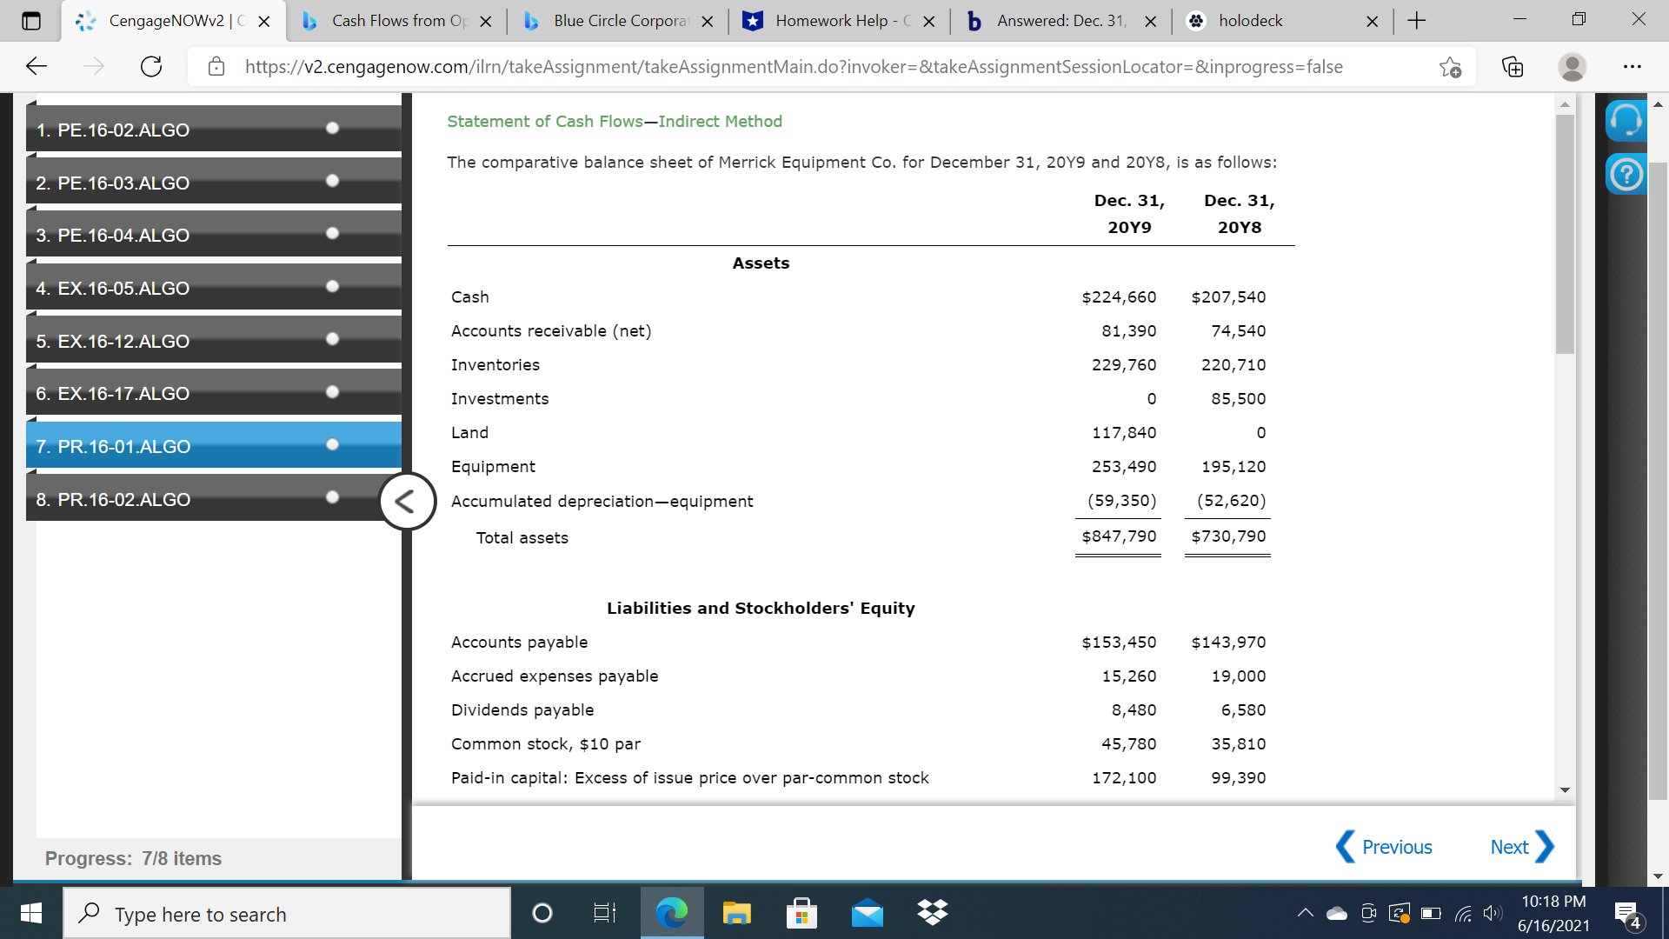
Task: Launch Dropbox from the taskbar
Action: (932, 913)
